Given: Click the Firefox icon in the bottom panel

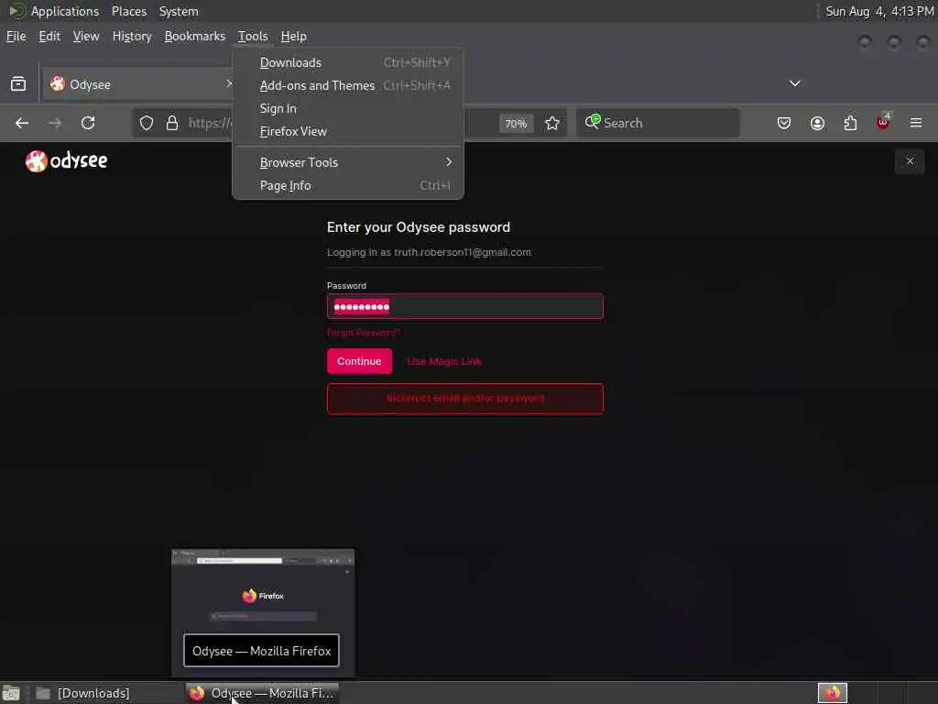Looking at the screenshot, I should click(x=833, y=693).
